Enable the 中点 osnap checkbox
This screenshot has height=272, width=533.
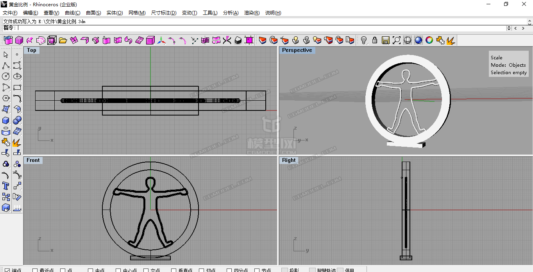click(x=90, y=270)
